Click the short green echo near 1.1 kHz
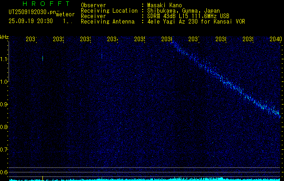Image resolution: width=284 pixels, height=181 pixels. (42, 58)
